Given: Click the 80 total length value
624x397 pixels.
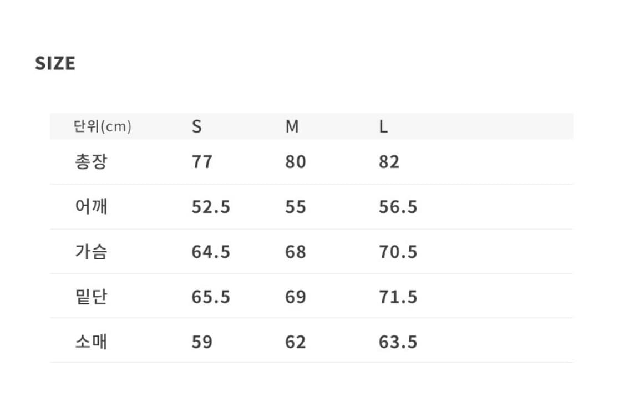Looking at the screenshot, I should pos(296,162).
